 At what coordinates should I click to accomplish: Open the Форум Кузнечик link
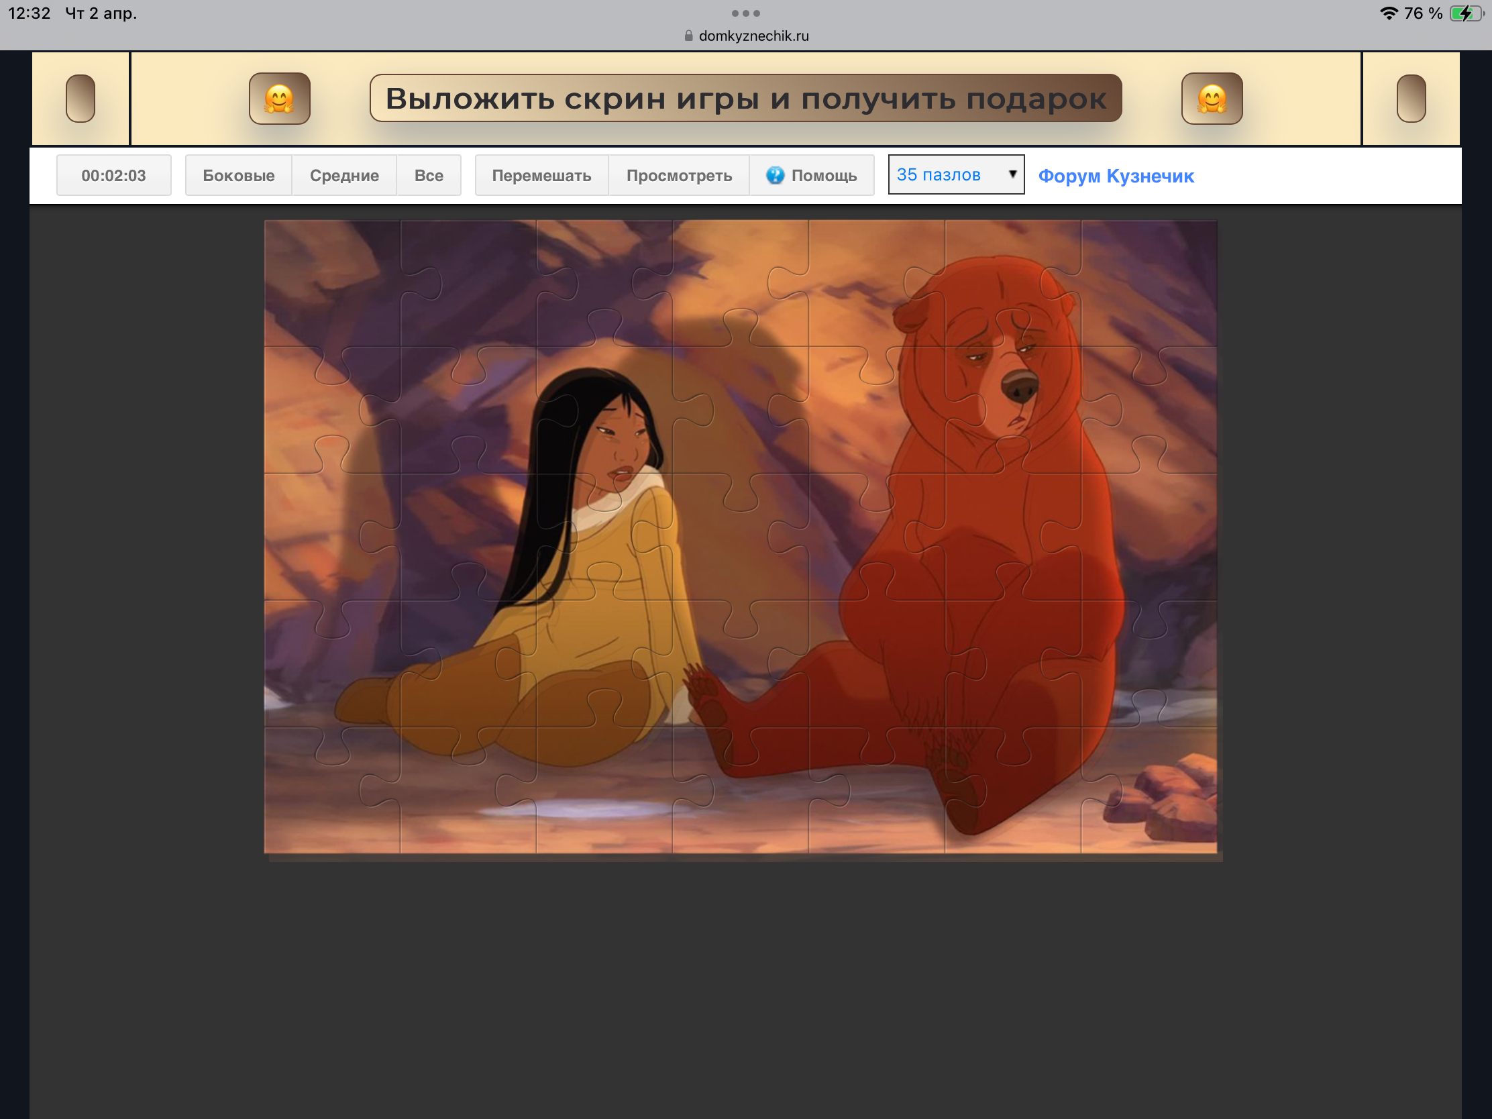1116,176
